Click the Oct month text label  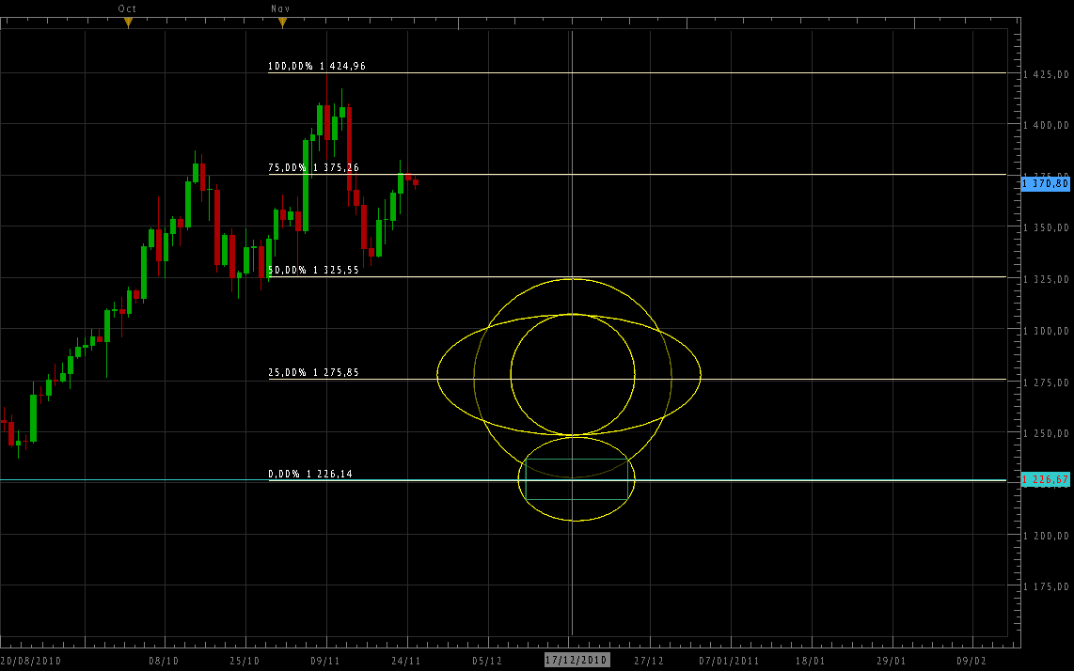pos(127,8)
